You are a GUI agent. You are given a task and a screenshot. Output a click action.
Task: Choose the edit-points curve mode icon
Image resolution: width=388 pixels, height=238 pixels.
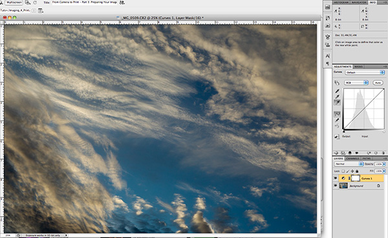pos(338,114)
